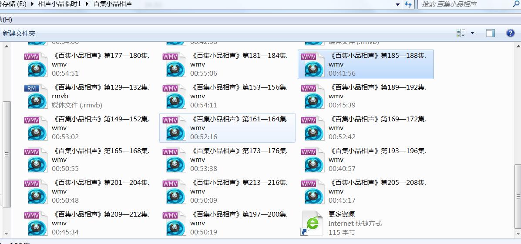The height and width of the screenshot is (244, 521).
Task: Click the 相声小品临时1 breadcrumb folder
Action: 60,4
